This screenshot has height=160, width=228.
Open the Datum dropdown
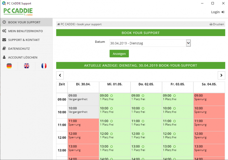[150, 43]
